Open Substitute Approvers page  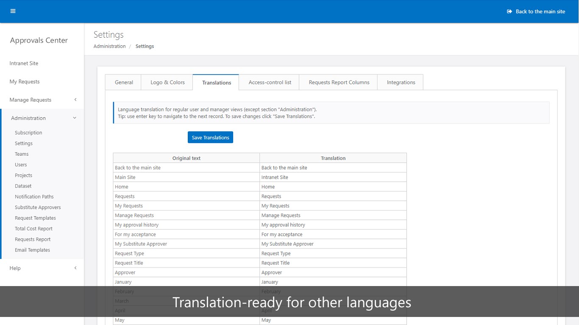point(38,207)
